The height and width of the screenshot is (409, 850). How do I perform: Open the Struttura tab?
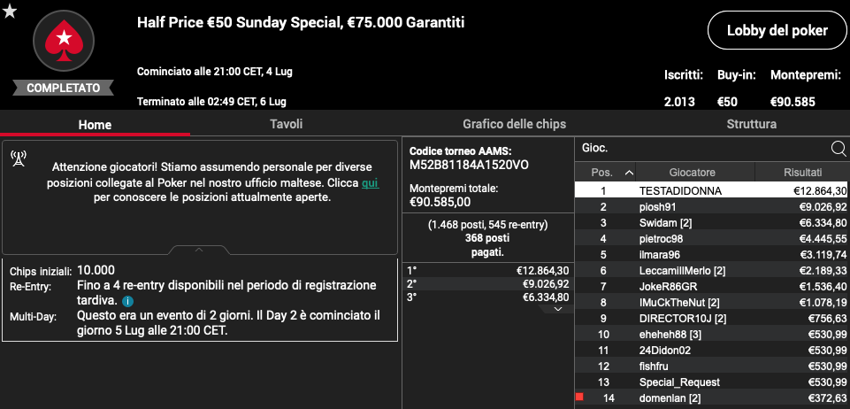[751, 124]
